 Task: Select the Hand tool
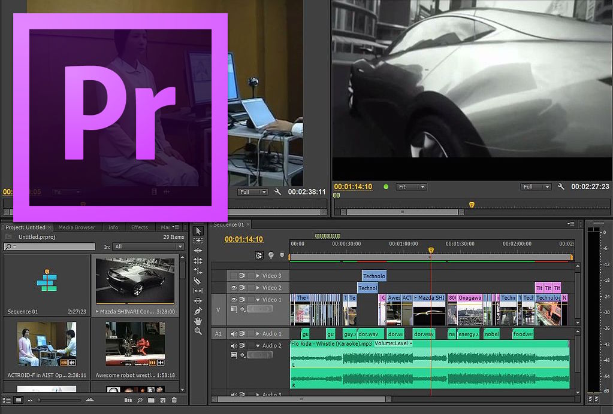(198, 321)
